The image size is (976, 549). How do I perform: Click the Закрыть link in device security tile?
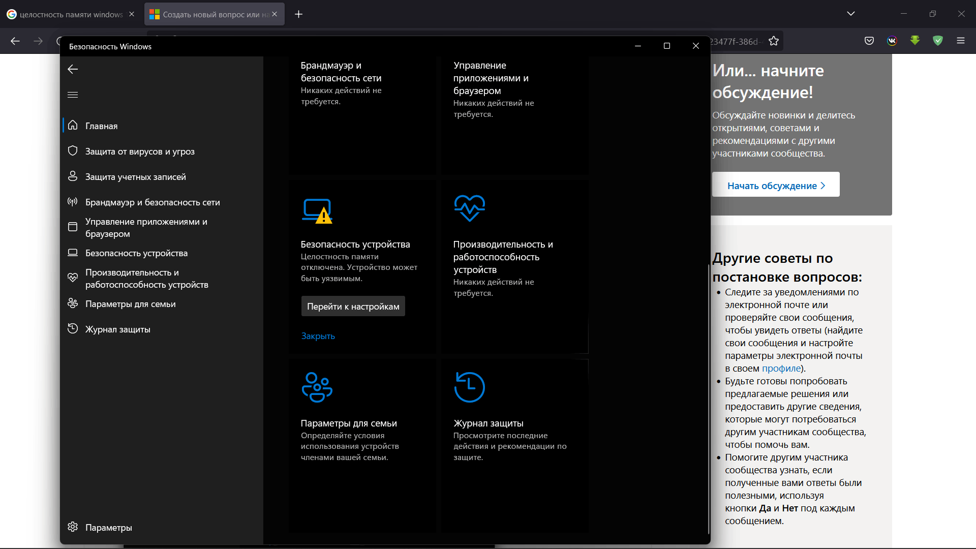[x=318, y=336]
